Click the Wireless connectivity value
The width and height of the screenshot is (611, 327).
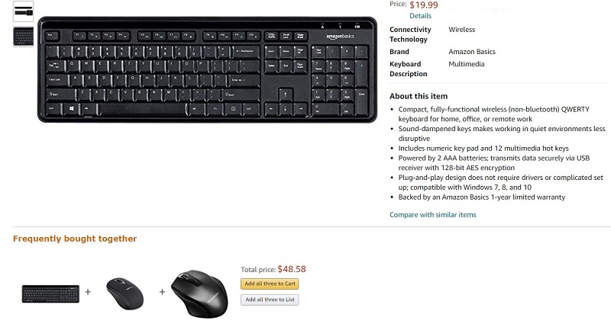click(x=462, y=30)
